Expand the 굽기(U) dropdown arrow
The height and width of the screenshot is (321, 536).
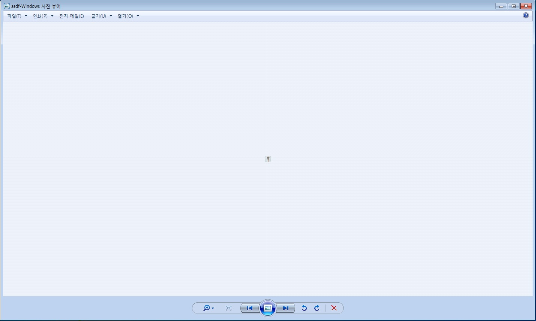(x=111, y=16)
